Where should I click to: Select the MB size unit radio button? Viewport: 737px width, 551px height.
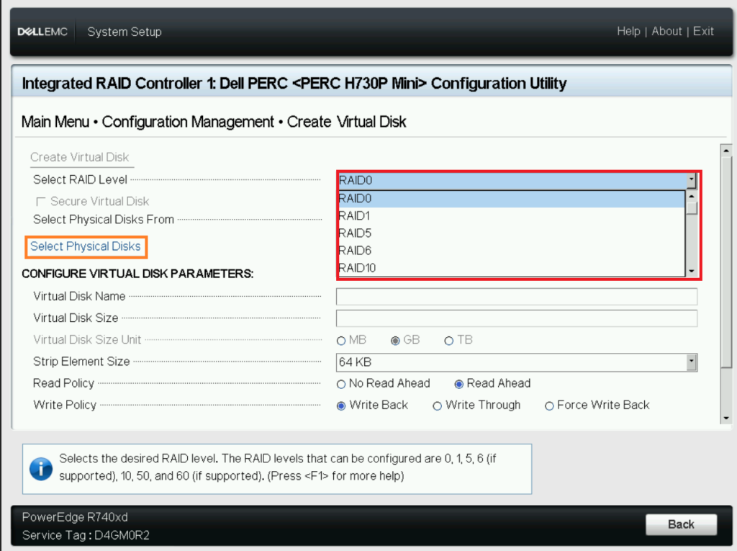click(x=341, y=341)
